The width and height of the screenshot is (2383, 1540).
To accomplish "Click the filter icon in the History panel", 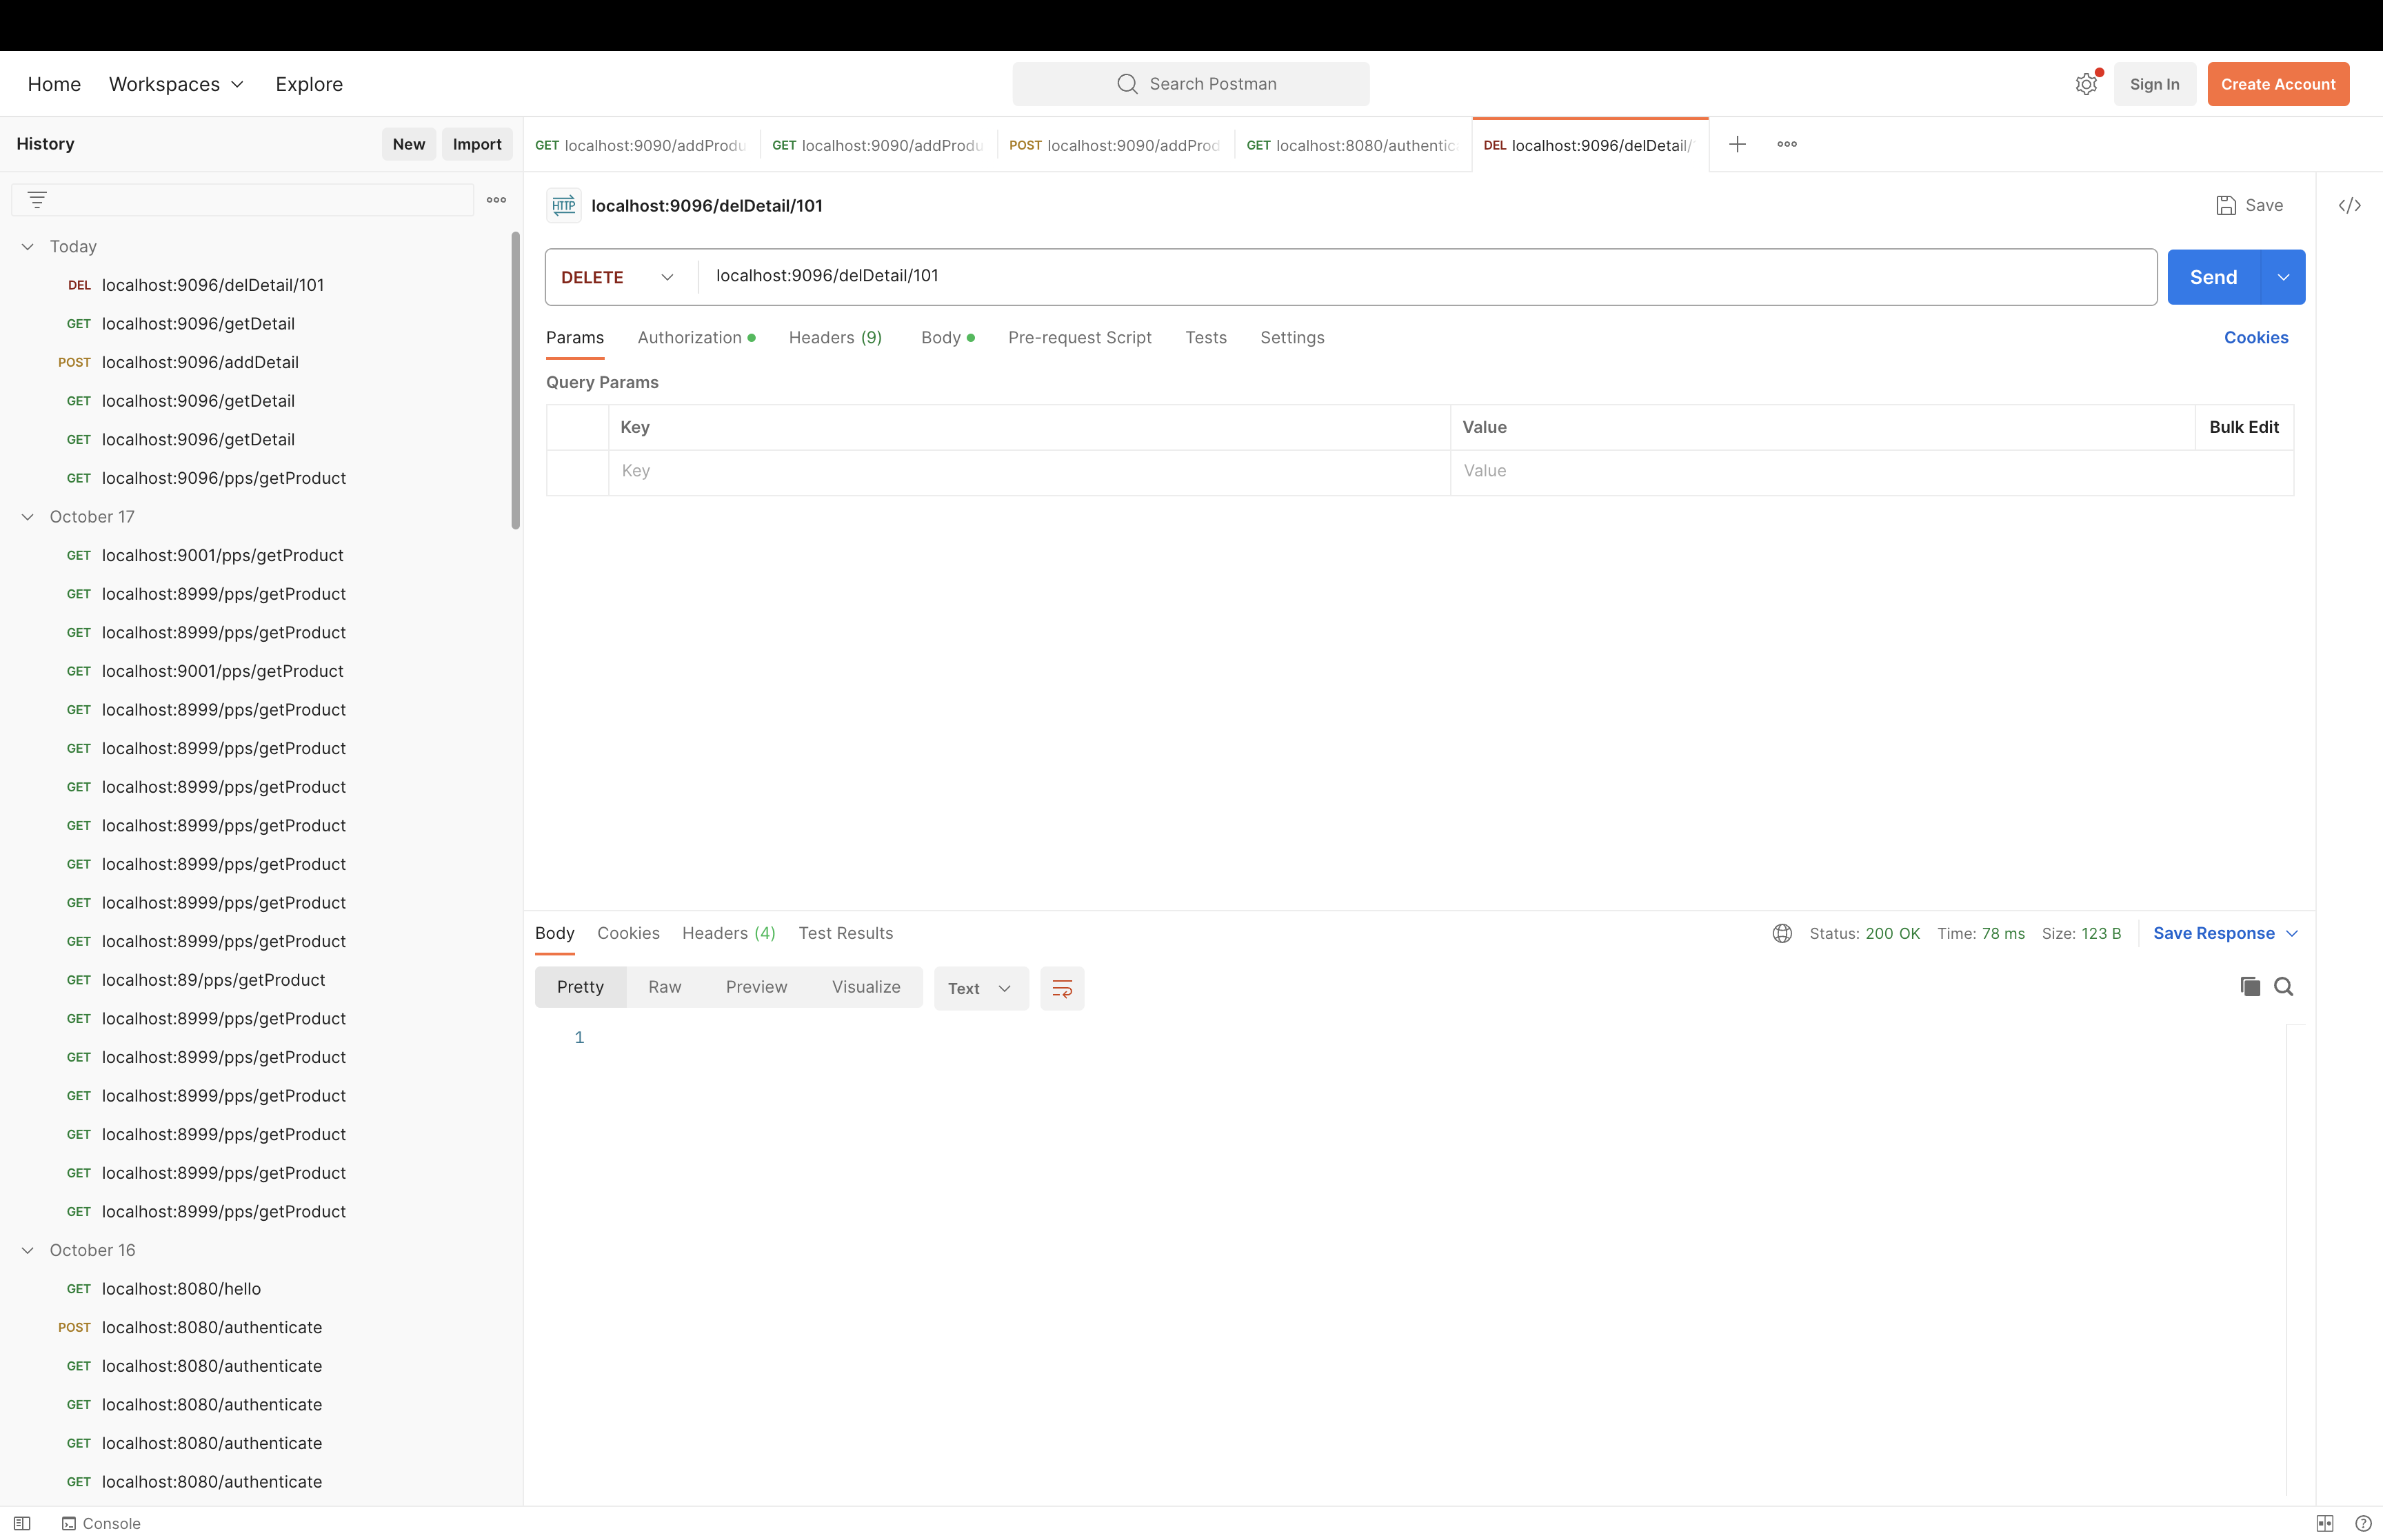I will pos(37,199).
